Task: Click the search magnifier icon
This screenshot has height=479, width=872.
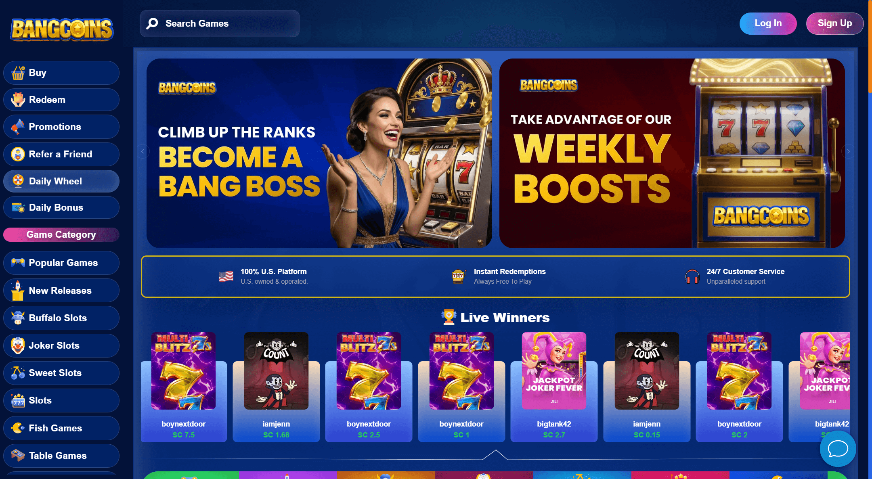Action: (152, 23)
